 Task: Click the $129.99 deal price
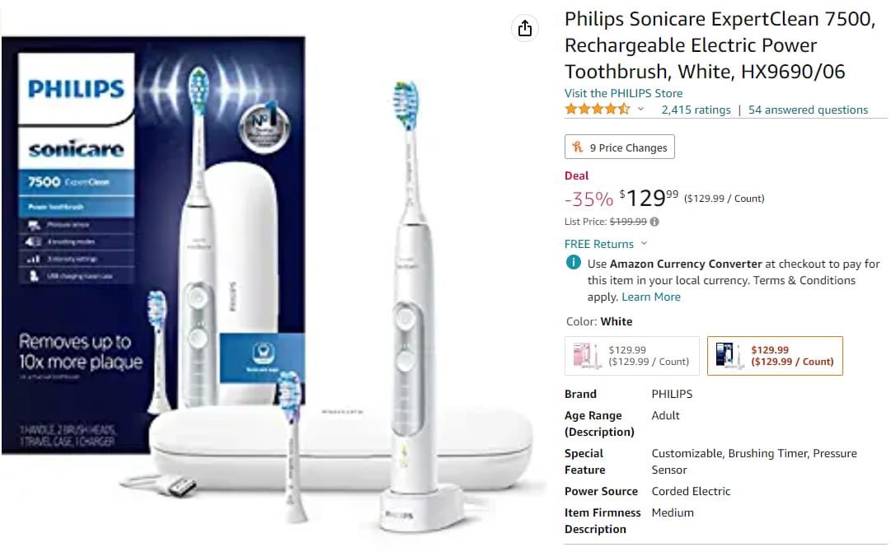tap(649, 199)
